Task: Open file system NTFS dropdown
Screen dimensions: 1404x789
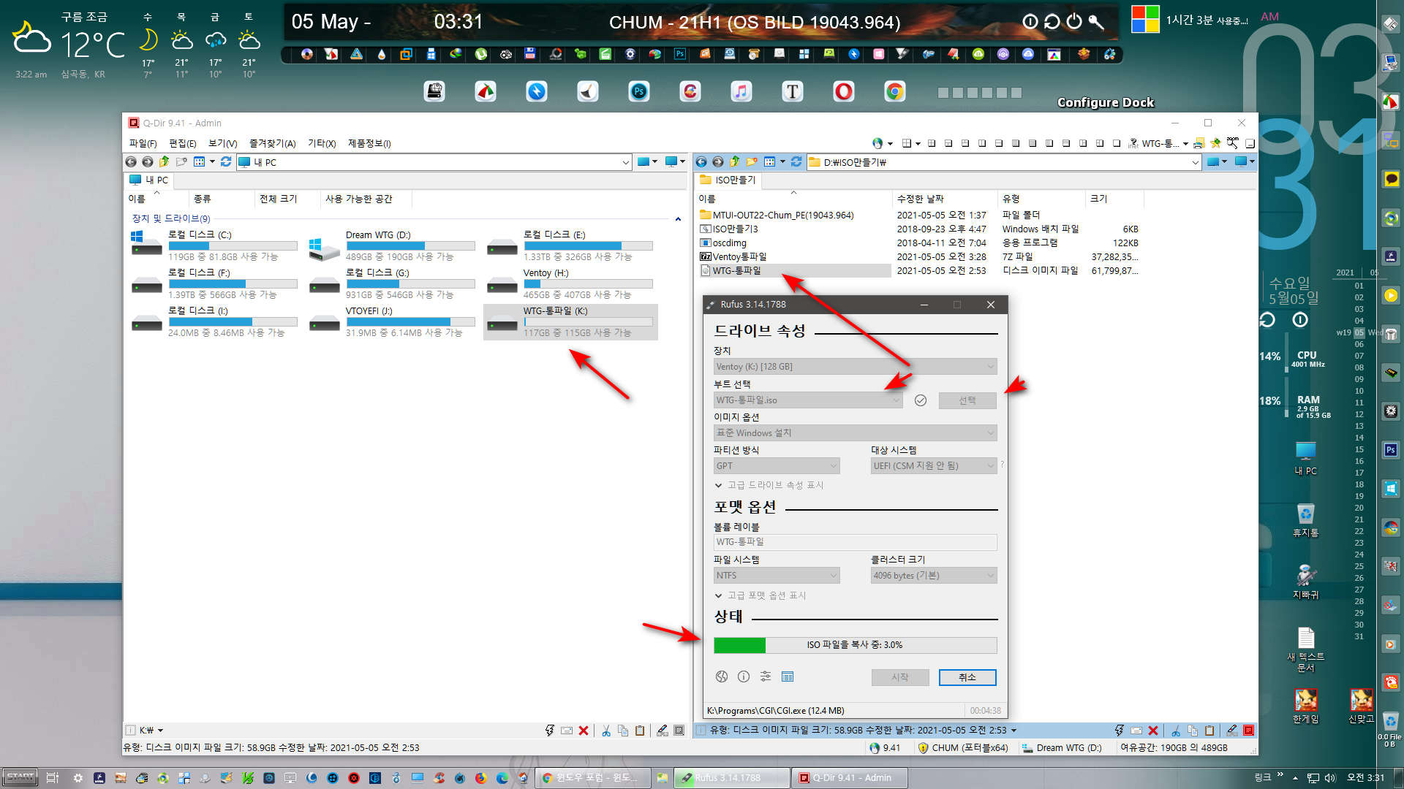Action: coord(777,576)
